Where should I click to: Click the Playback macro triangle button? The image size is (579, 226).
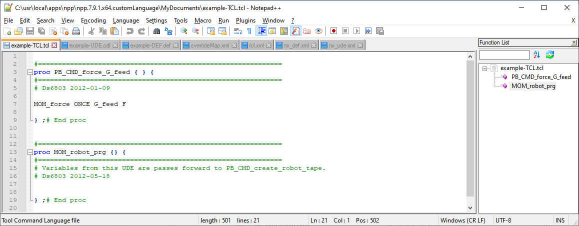(x=356, y=31)
